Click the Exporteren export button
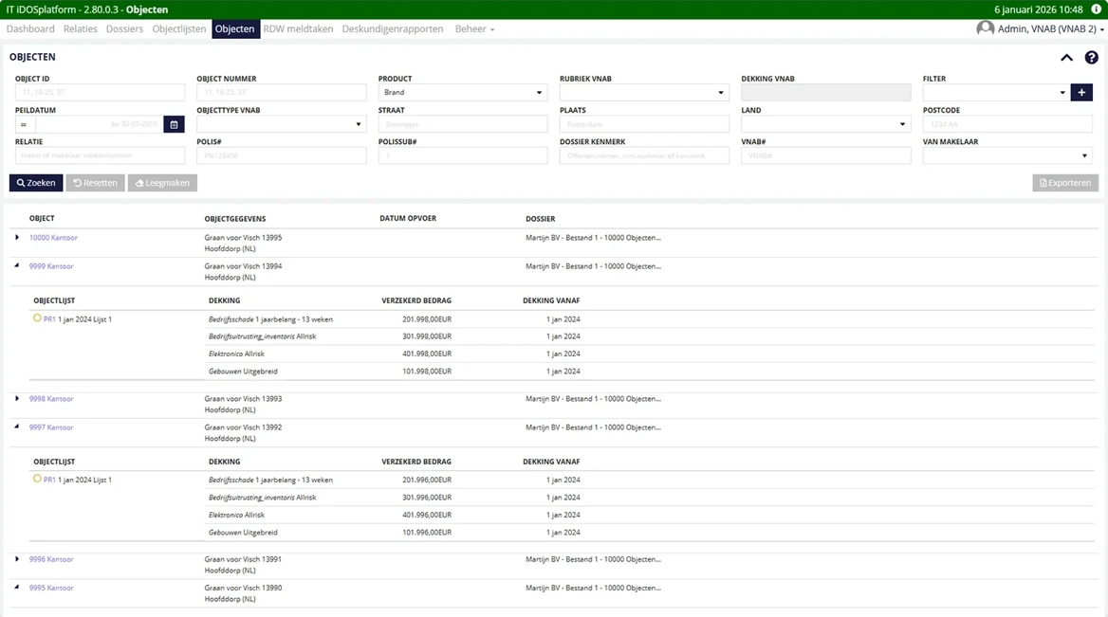The height and width of the screenshot is (617, 1108). click(1064, 183)
